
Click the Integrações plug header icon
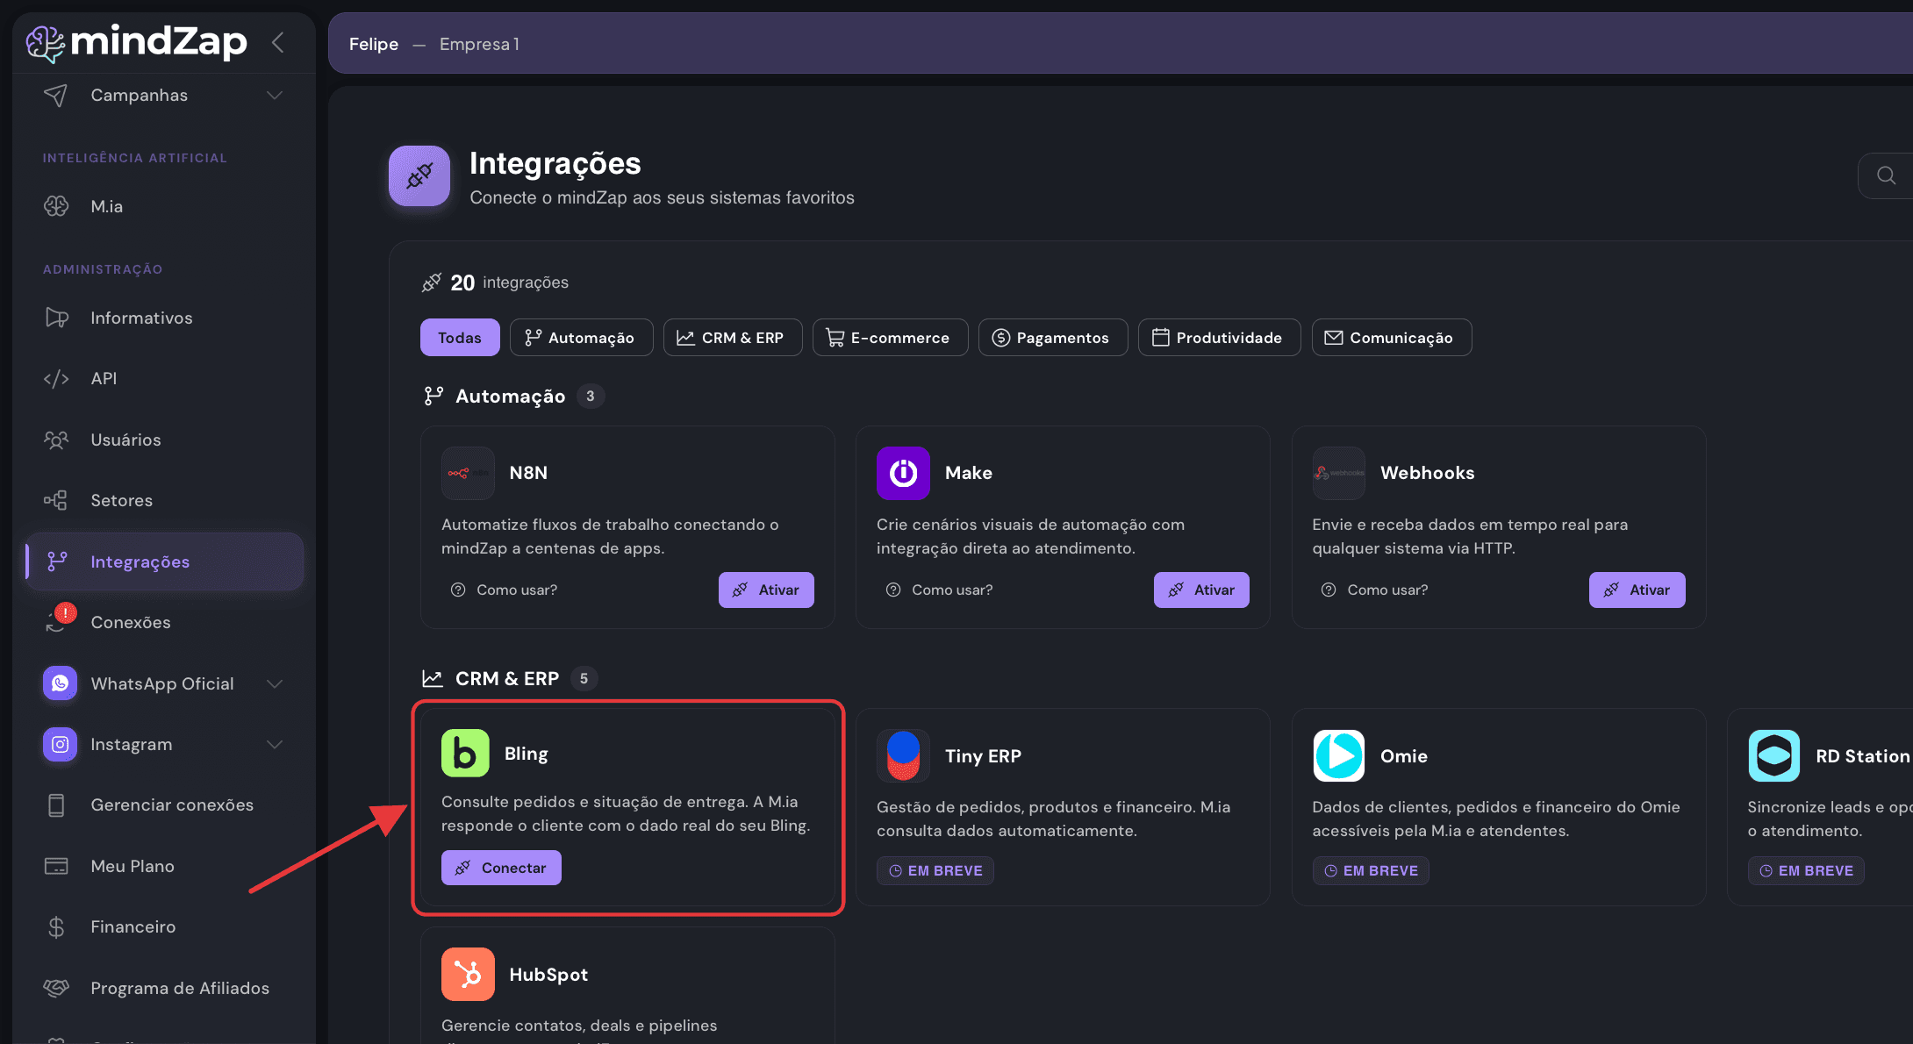tap(419, 176)
